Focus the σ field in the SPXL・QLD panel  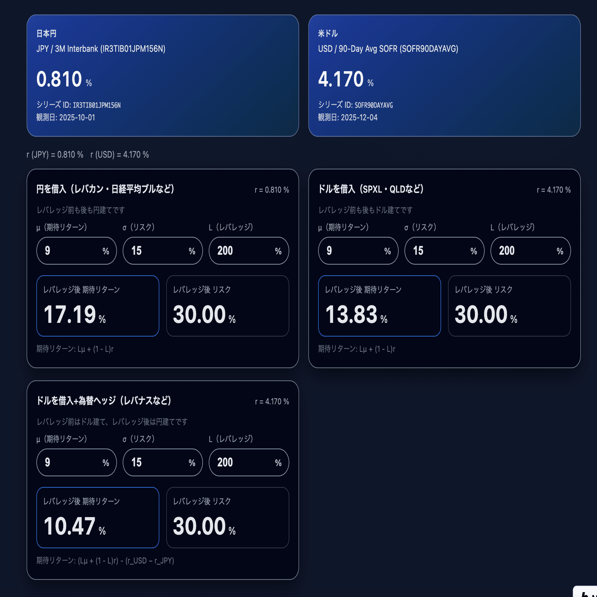[444, 251]
